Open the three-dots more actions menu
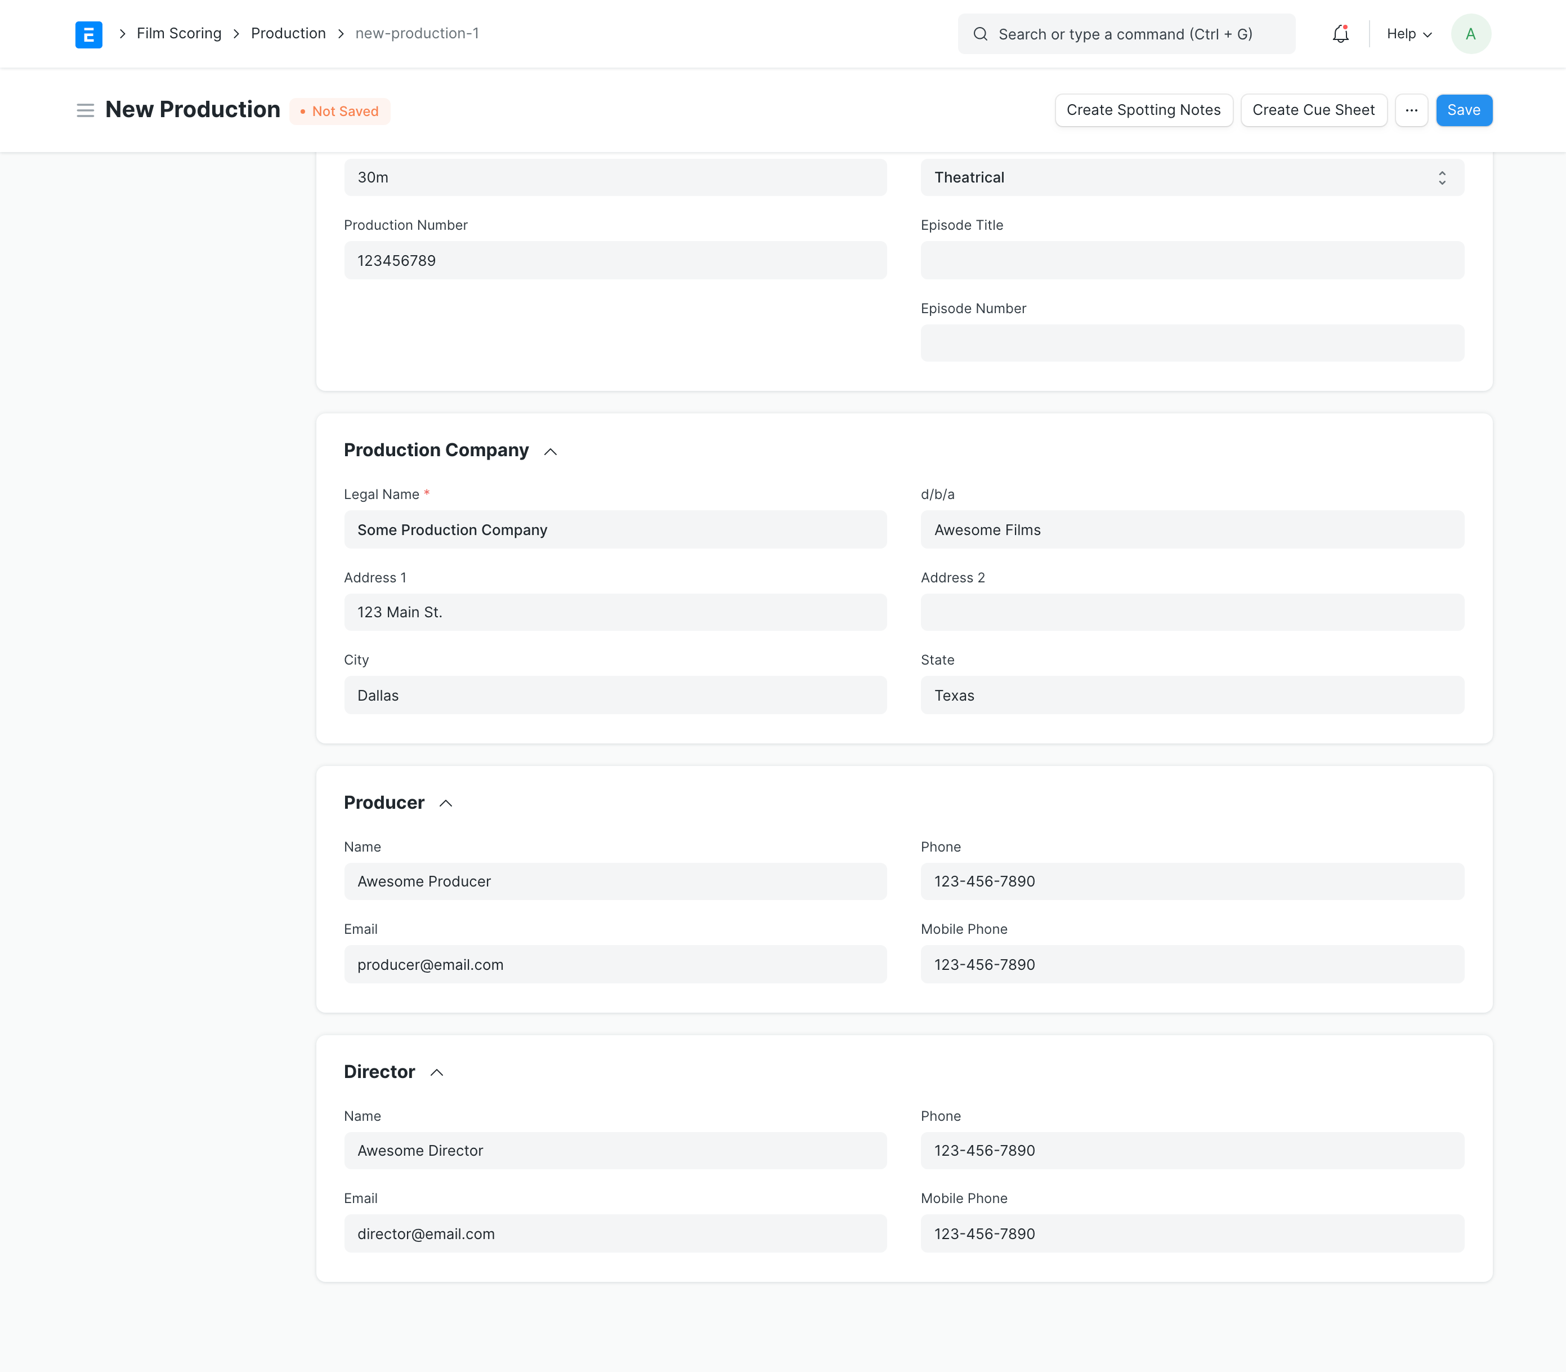Image resolution: width=1566 pixels, height=1372 pixels. pos(1411,110)
